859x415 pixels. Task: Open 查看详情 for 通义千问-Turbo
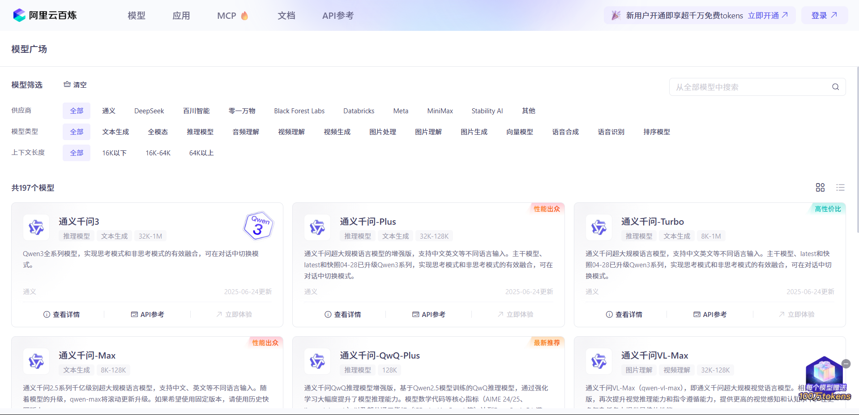[x=624, y=314]
